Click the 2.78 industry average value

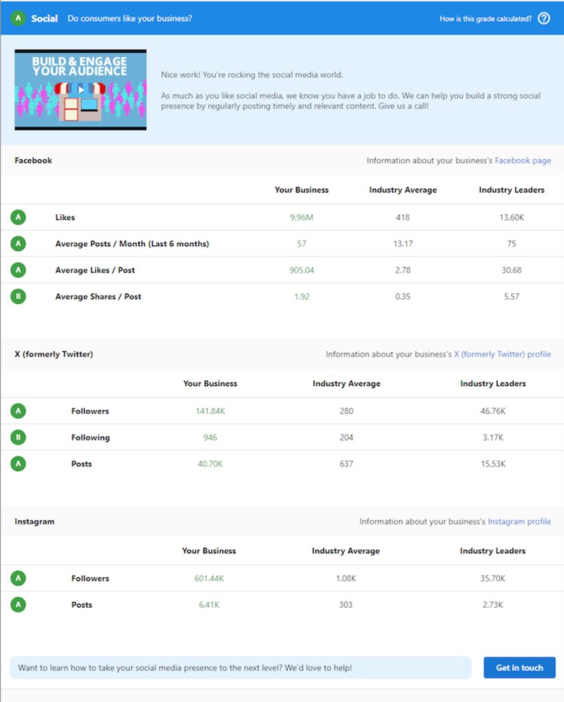(403, 270)
